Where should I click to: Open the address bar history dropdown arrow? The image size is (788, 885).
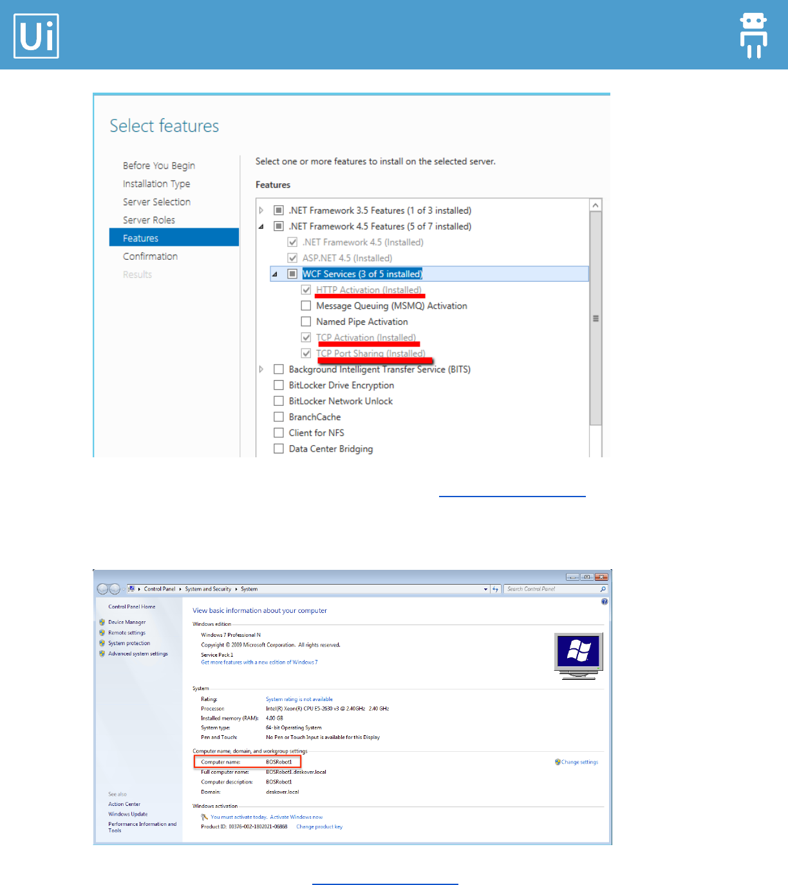(485, 589)
